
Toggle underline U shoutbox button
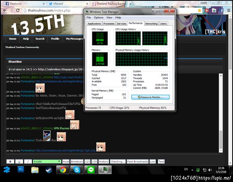coord(19,161)
